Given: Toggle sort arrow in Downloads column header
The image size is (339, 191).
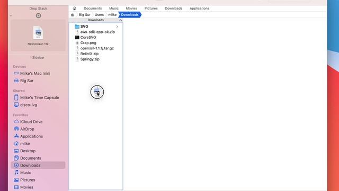Looking at the screenshot, I should (120, 20).
